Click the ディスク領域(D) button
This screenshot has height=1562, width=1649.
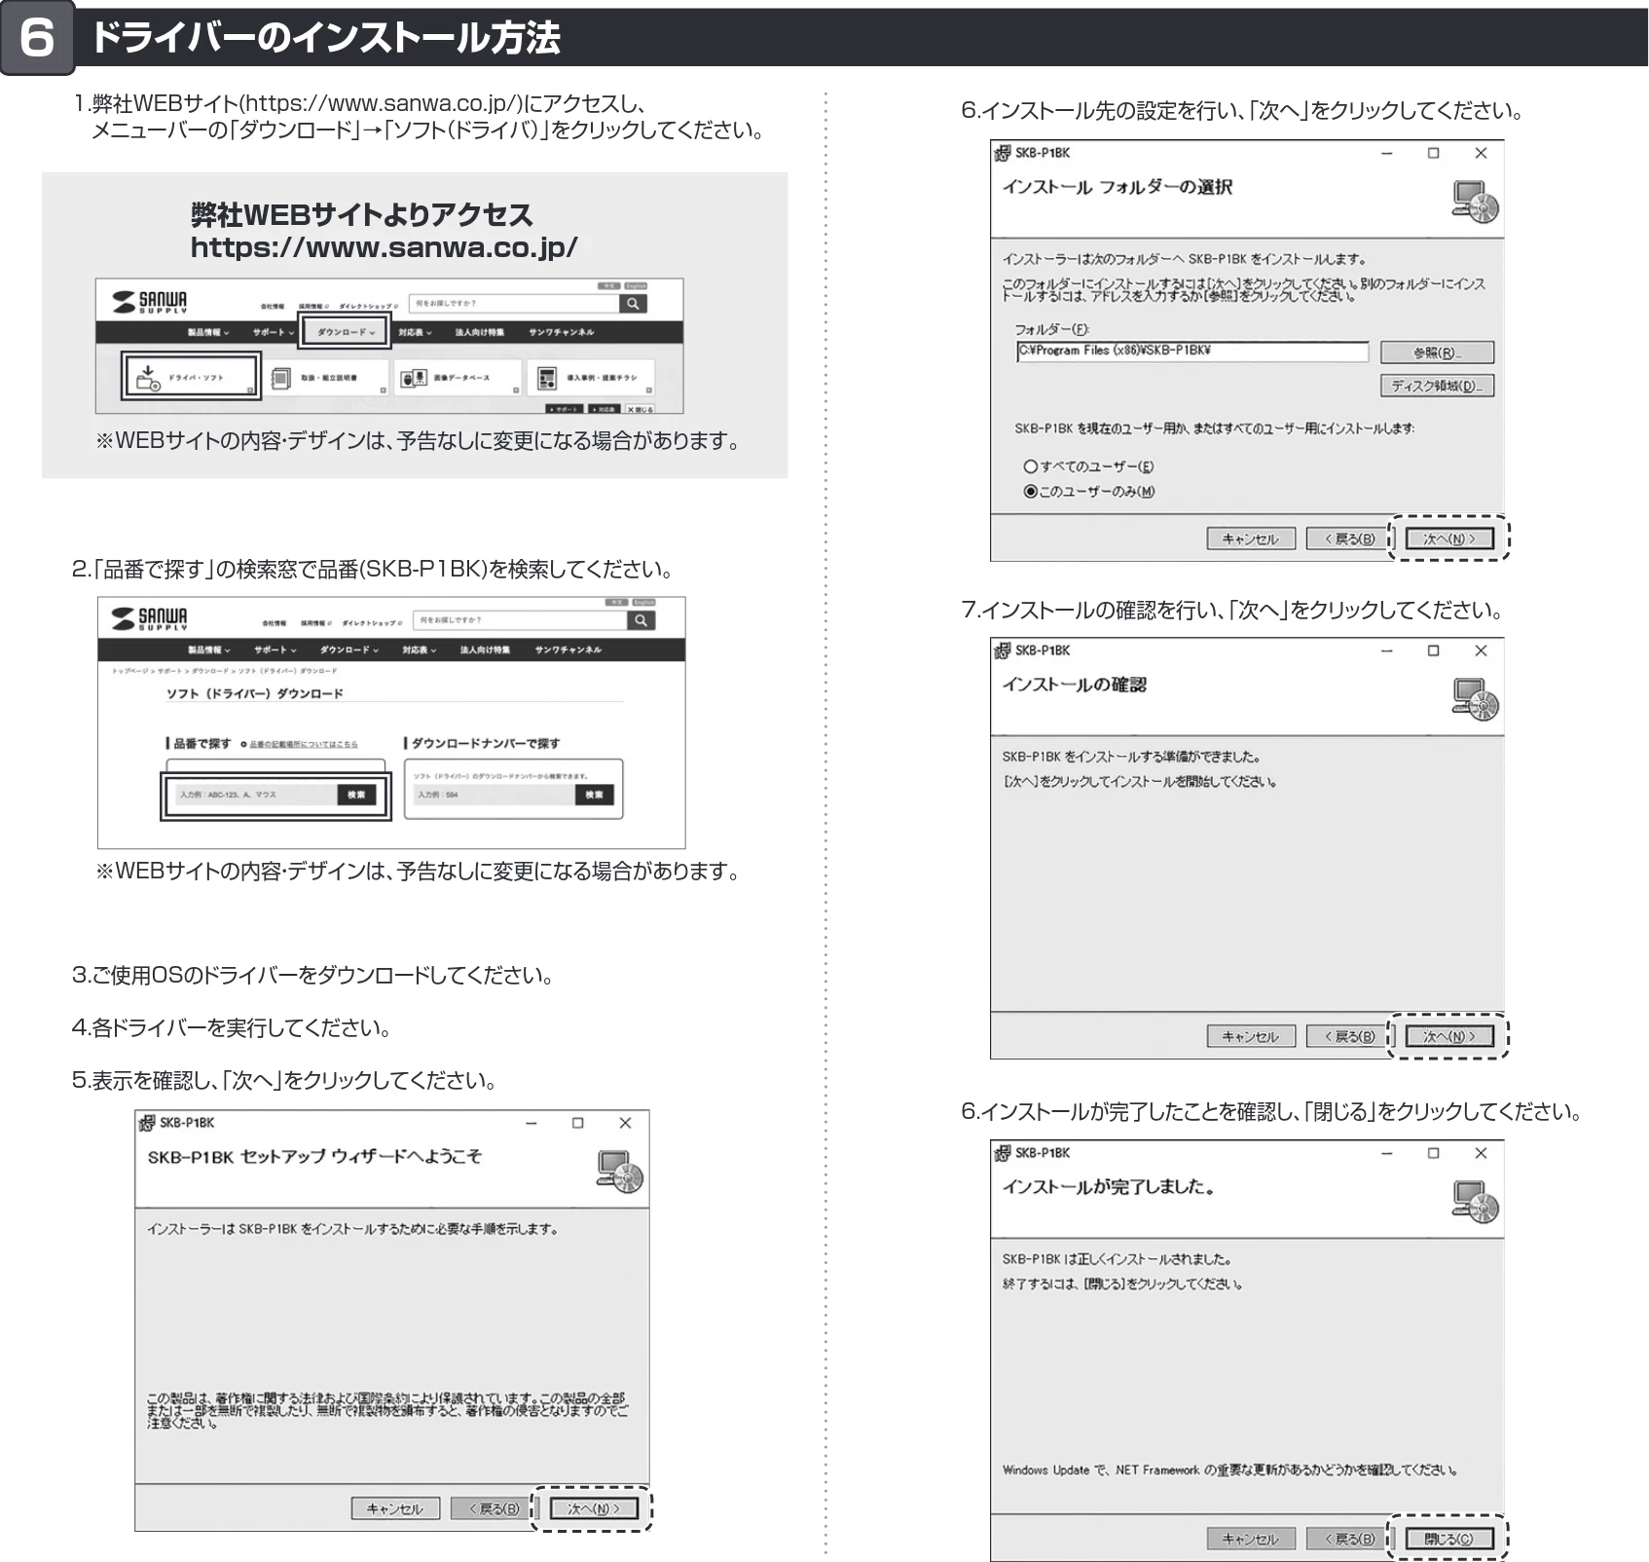[1437, 386]
